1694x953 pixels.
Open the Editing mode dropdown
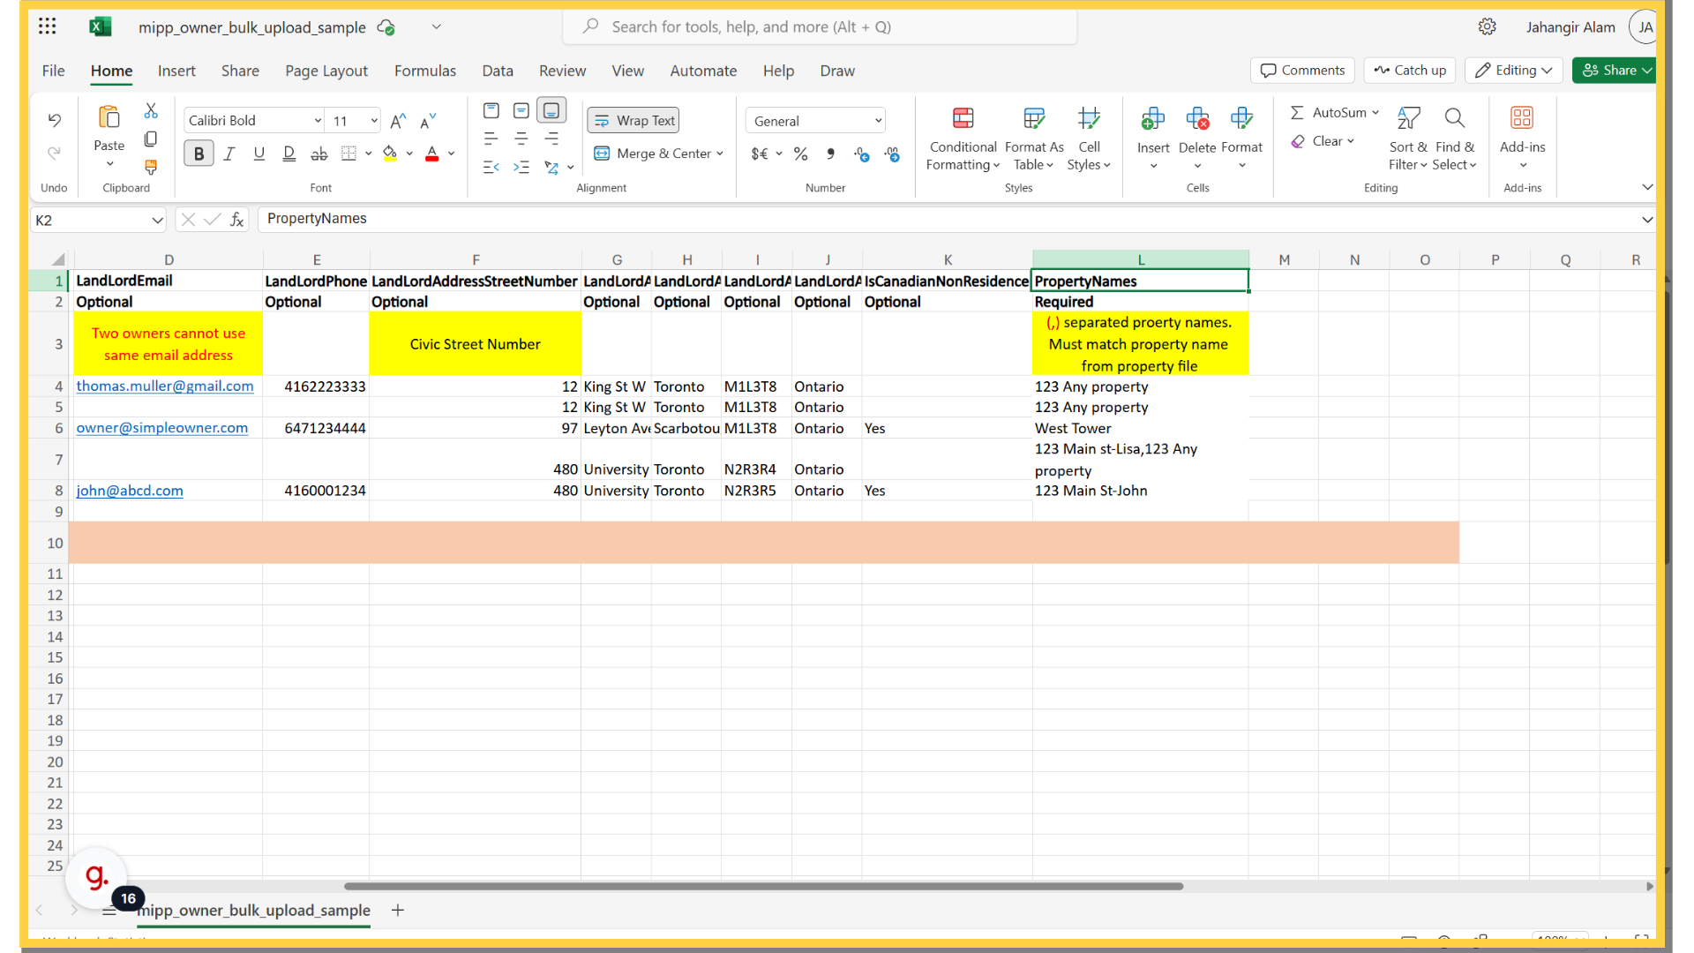coord(1514,70)
